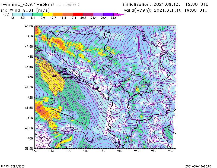Click the "43N" latitude label

30,77
